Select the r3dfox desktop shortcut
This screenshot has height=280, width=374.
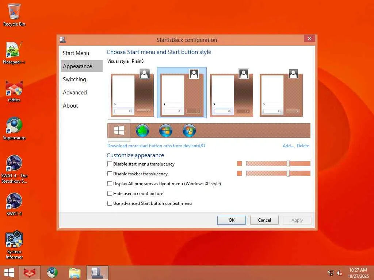point(14,91)
